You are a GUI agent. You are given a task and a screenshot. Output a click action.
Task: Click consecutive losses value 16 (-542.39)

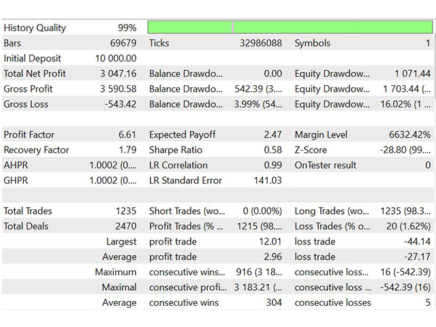(405, 272)
